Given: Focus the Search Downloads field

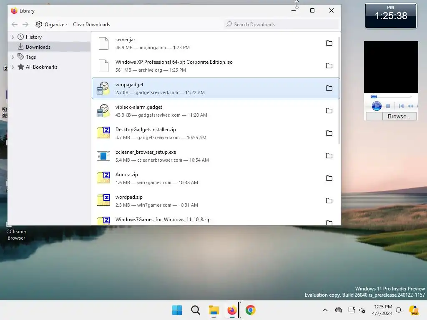Looking at the screenshot, I should pyautogui.click(x=282, y=25).
